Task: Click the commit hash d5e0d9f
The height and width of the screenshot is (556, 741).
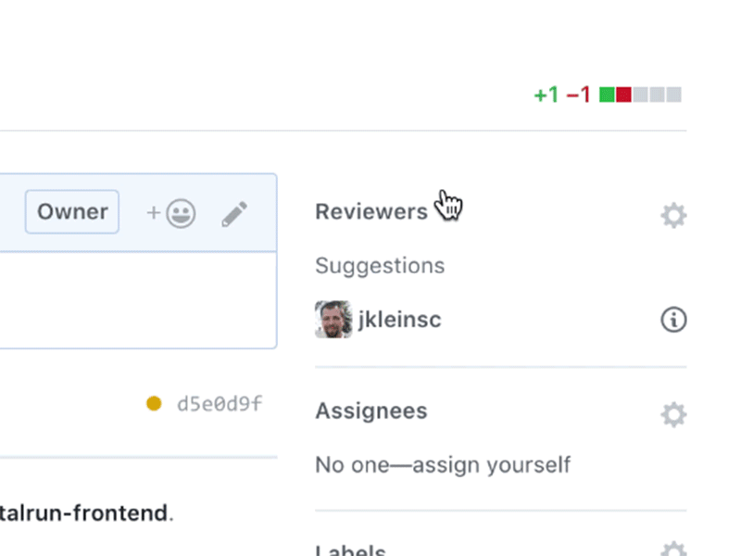Action: (x=220, y=403)
